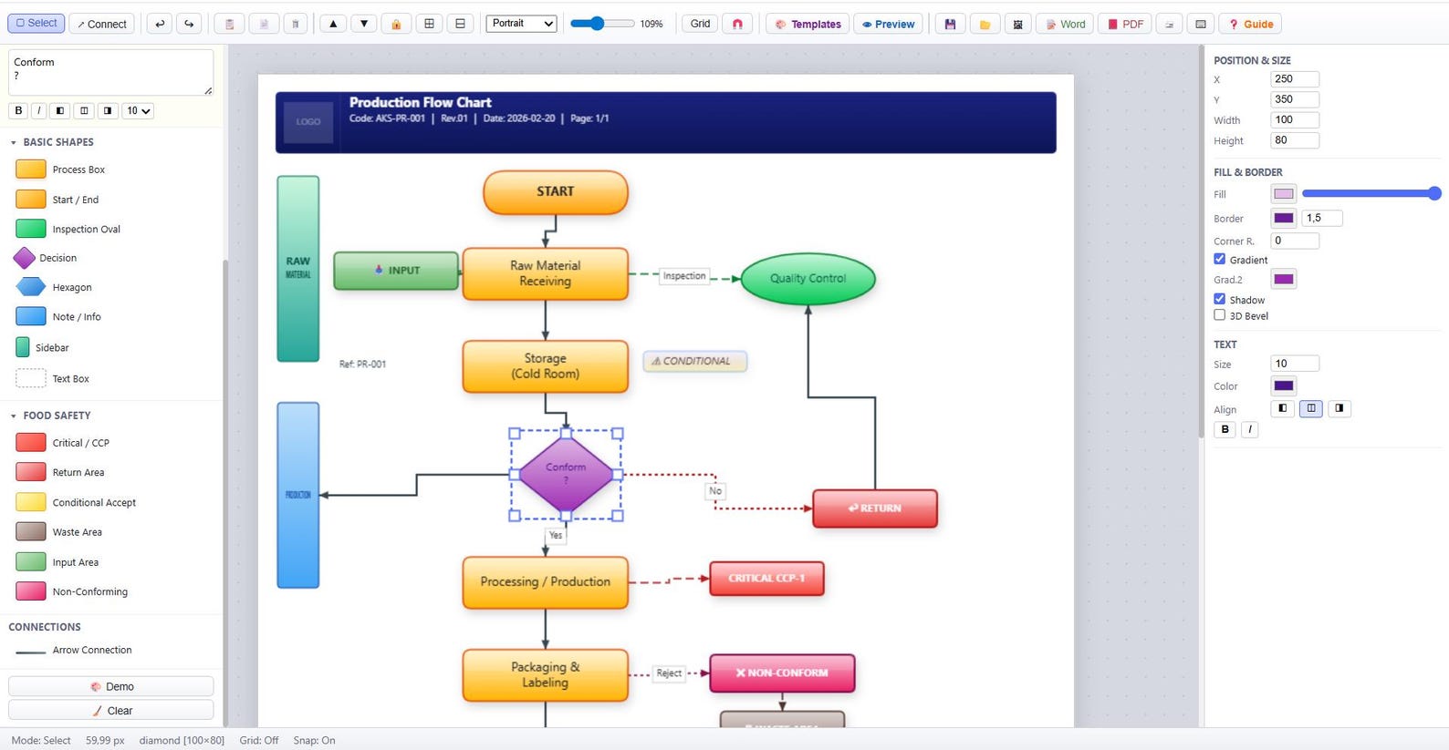Click the trash delete icon in toolbar
The image size is (1449, 750).
pyautogui.click(x=295, y=24)
